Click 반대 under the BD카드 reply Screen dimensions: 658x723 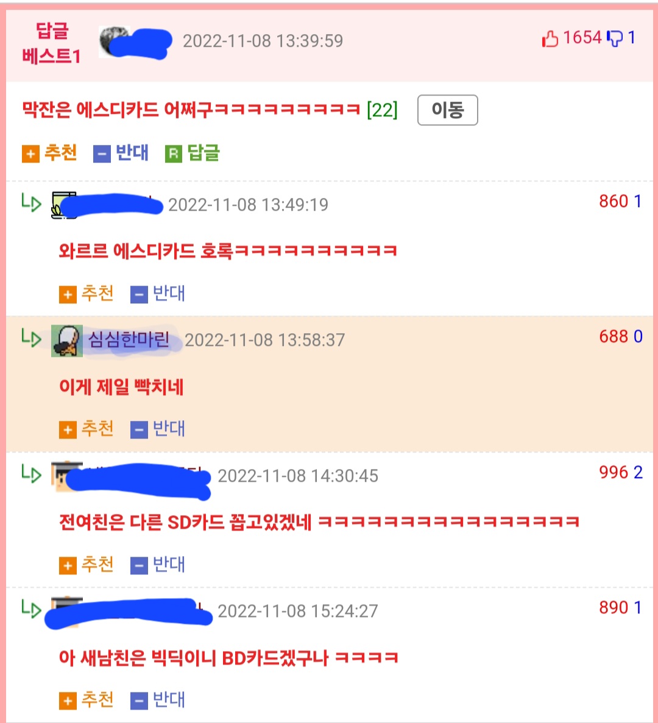(158, 700)
